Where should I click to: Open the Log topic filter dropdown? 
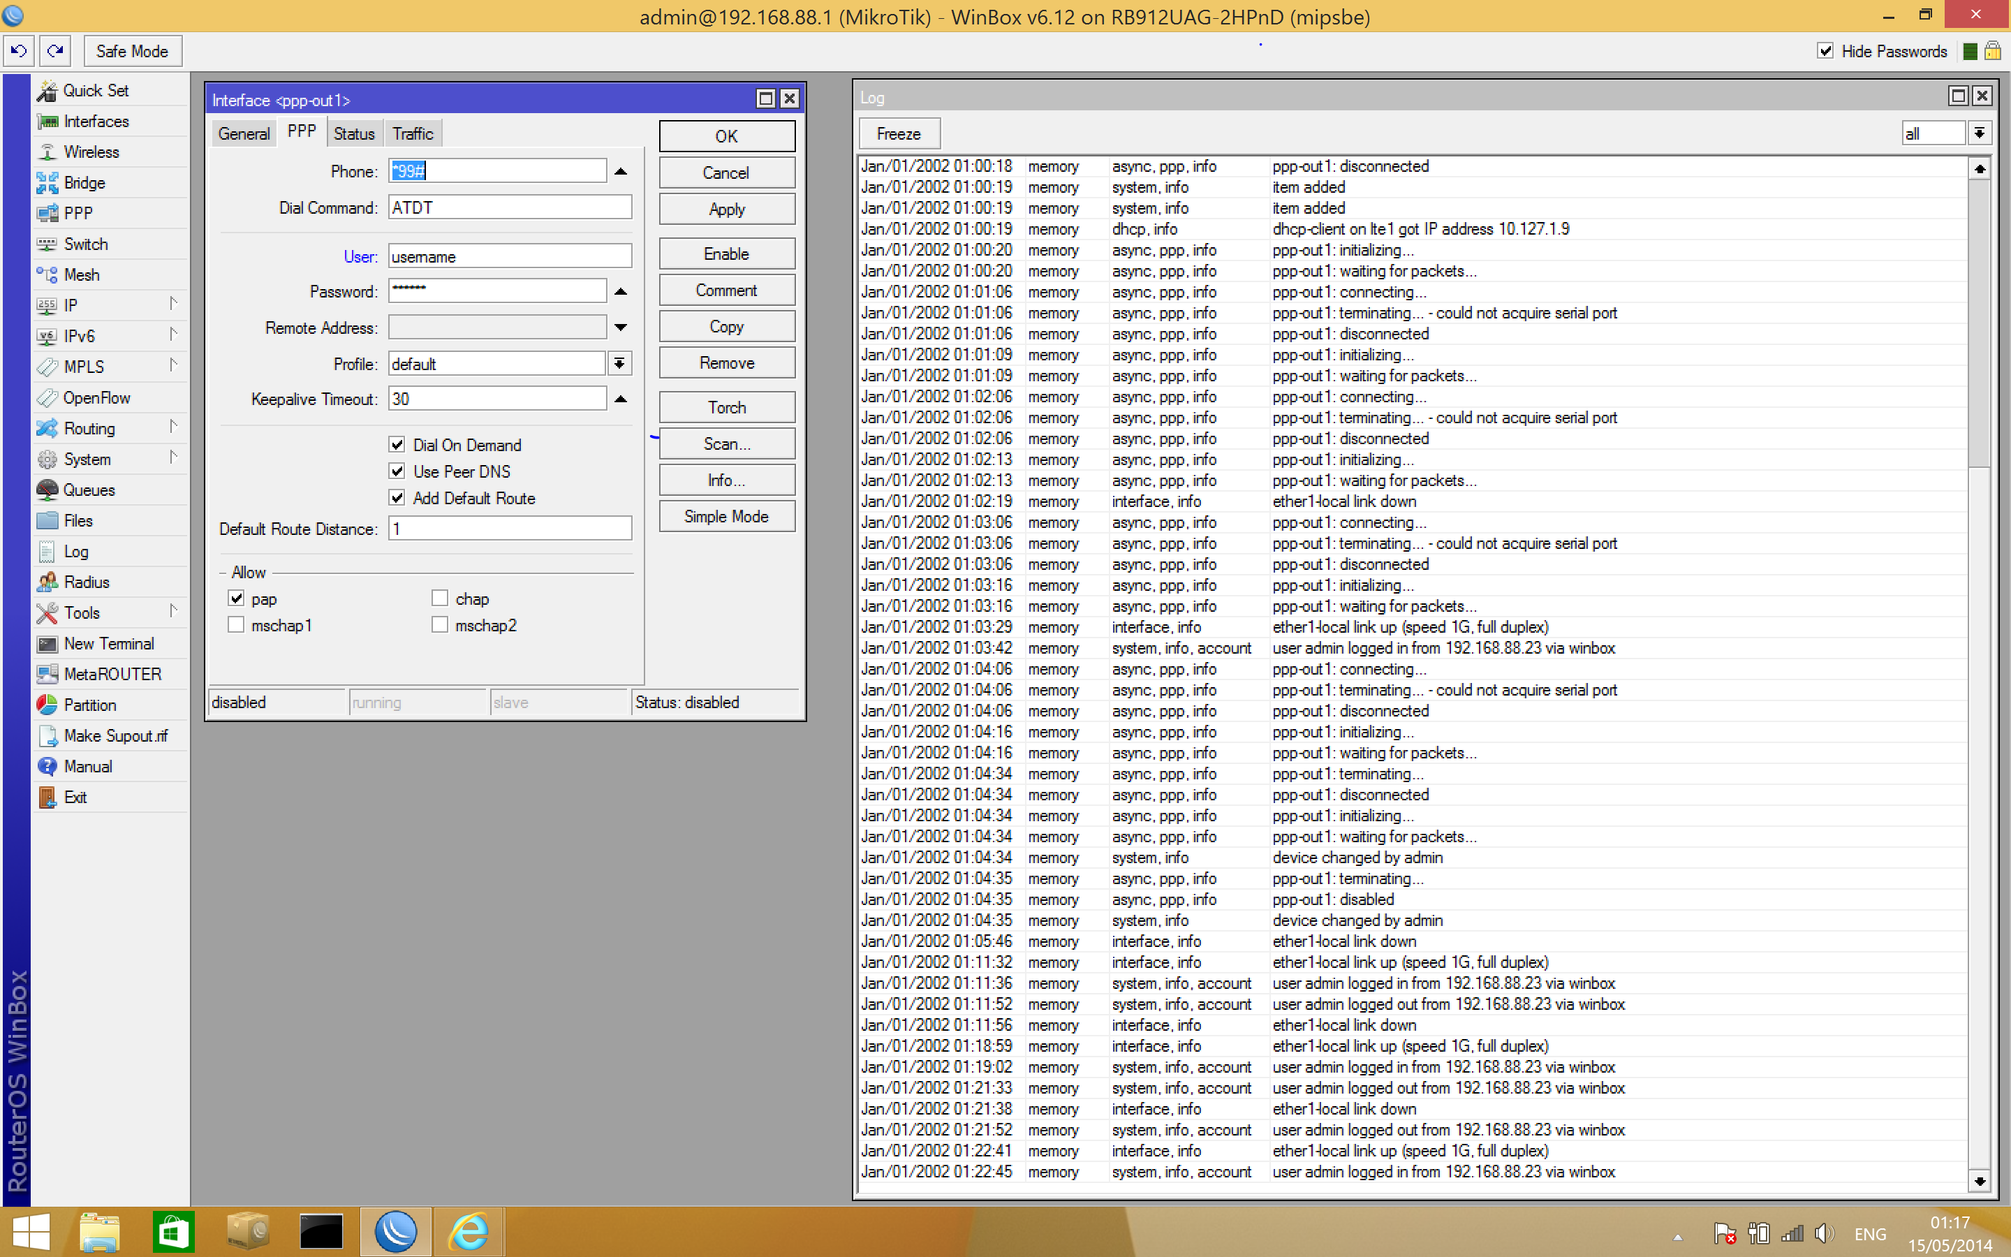[1980, 134]
